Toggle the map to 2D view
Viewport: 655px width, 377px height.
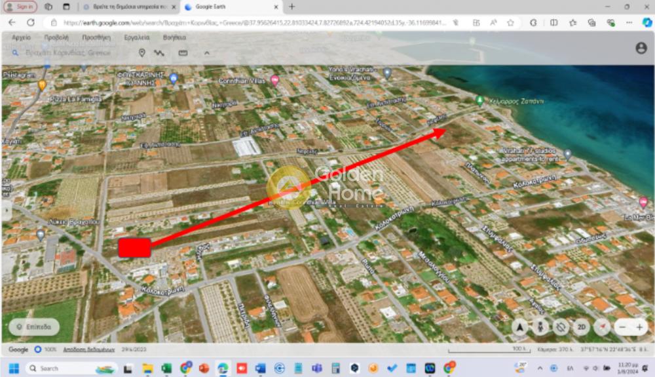(581, 327)
